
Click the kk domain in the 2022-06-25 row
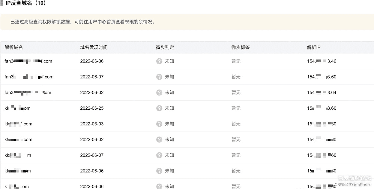(17, 108)
